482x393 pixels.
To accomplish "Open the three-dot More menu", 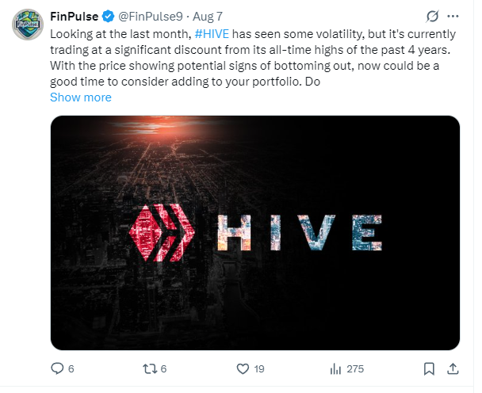I will point(453,17).
